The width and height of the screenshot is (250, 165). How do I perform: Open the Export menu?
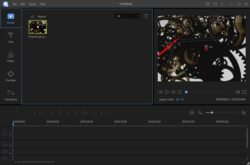pyautogui.click(x=32, y=4)
